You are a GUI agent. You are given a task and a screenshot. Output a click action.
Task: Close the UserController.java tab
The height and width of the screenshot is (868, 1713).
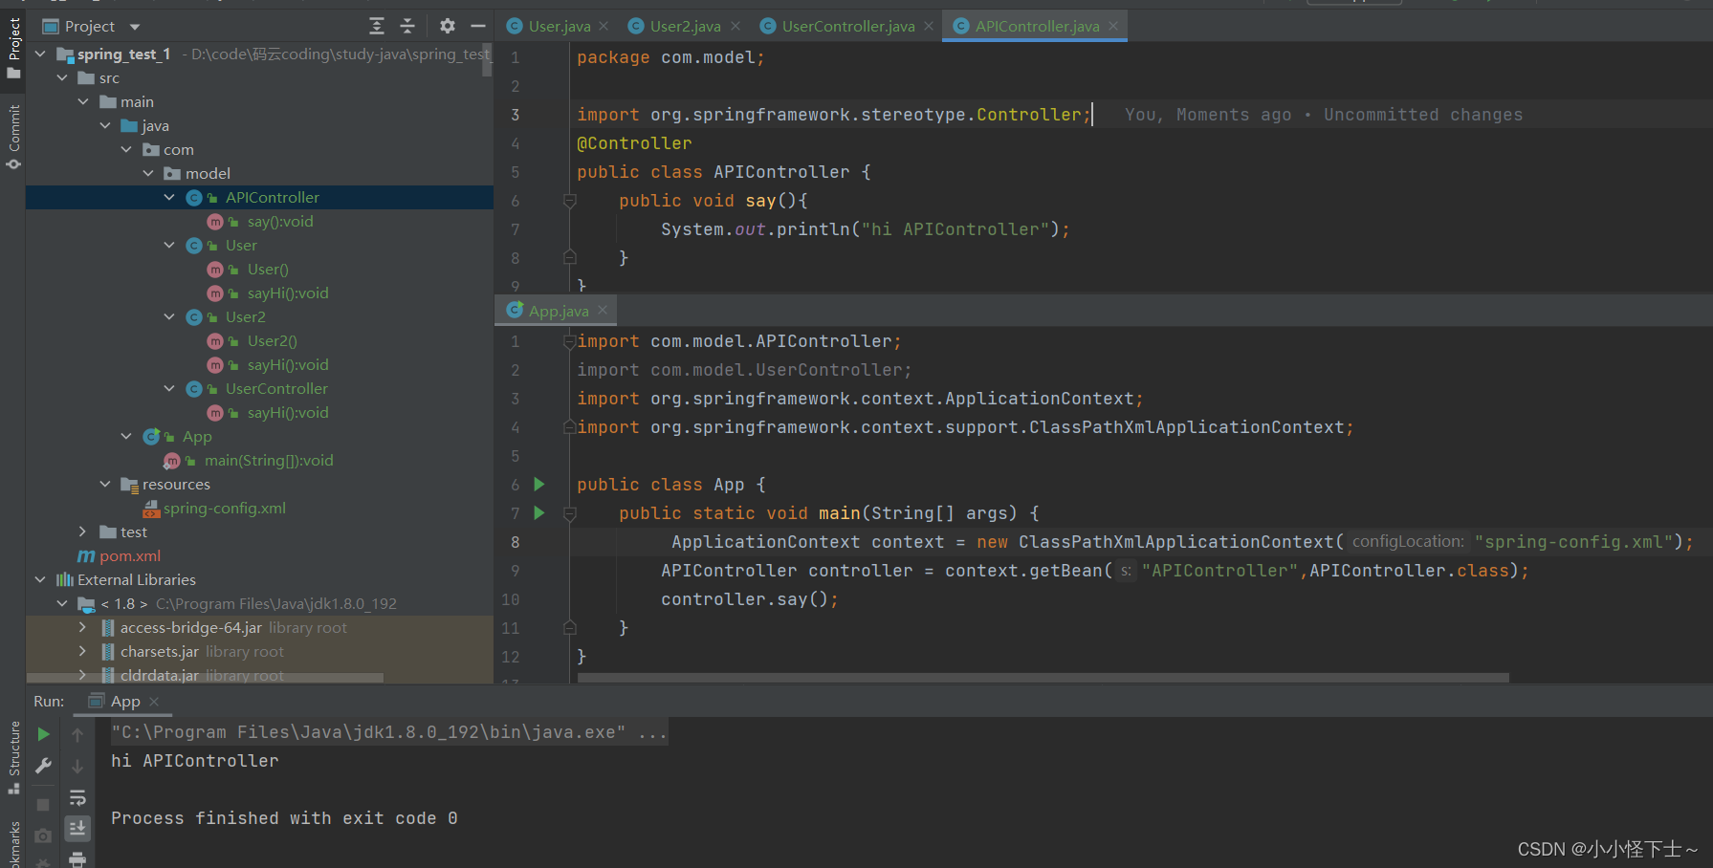tap(929, 26)
